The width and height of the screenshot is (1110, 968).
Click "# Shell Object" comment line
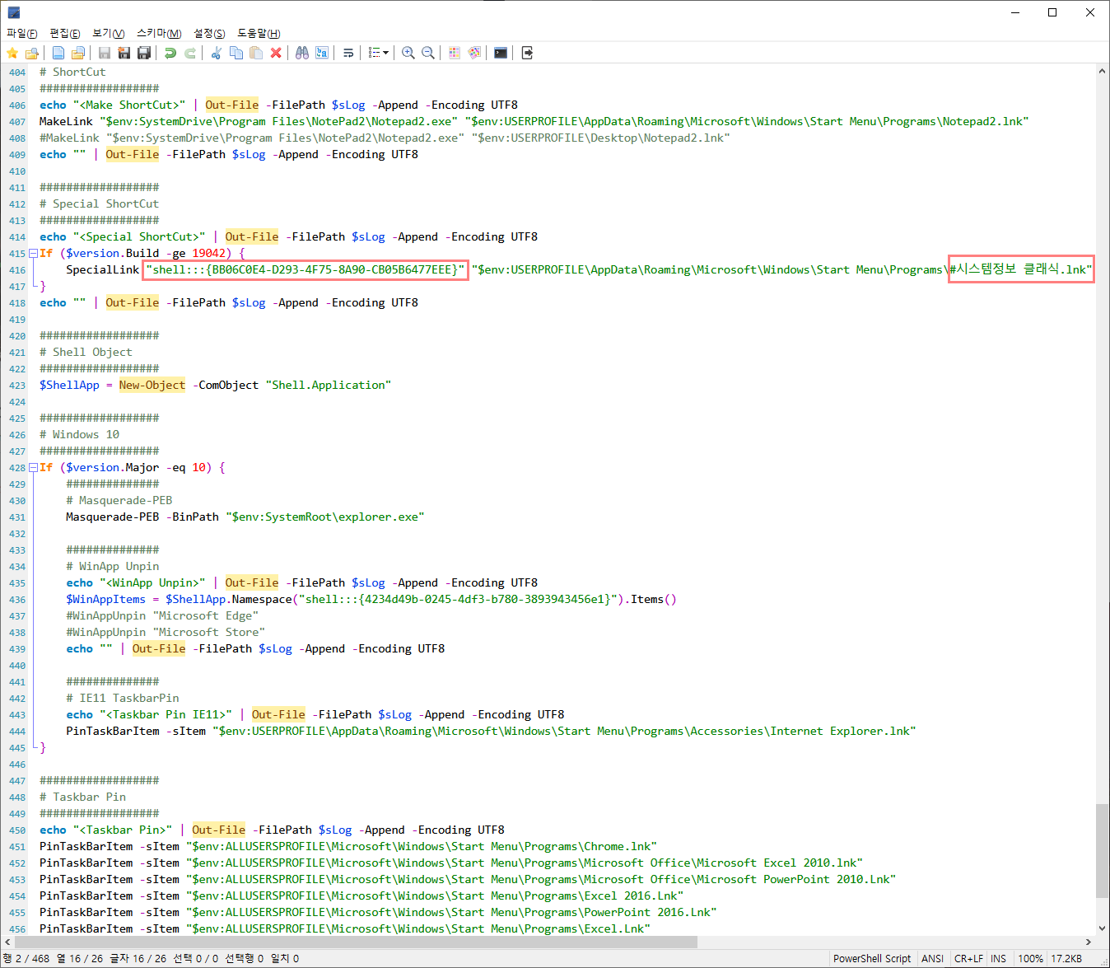coord(86,352)
